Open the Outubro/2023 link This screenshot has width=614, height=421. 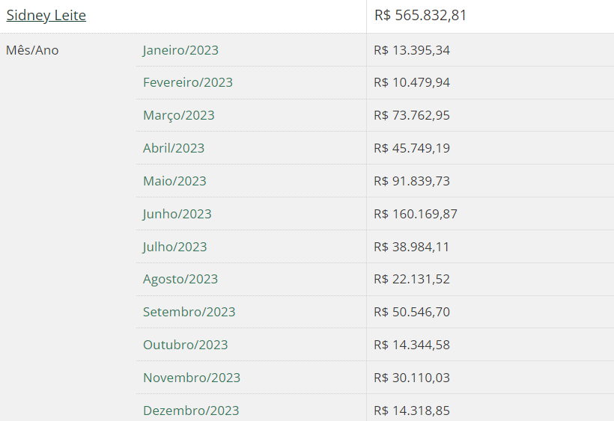pyautogui.click(x=185, y=345)
